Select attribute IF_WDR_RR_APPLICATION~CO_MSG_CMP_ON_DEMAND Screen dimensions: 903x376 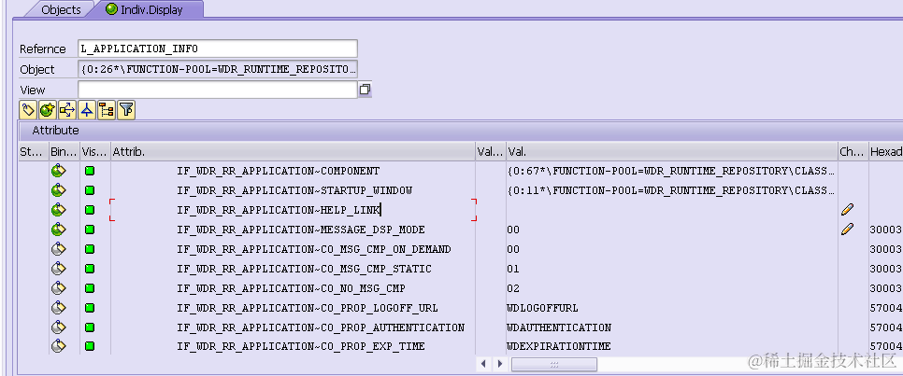point(314,249)
